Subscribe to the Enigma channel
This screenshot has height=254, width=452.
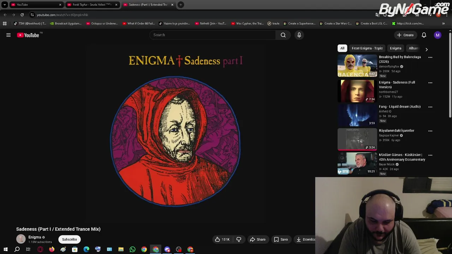tap(70, 240)
